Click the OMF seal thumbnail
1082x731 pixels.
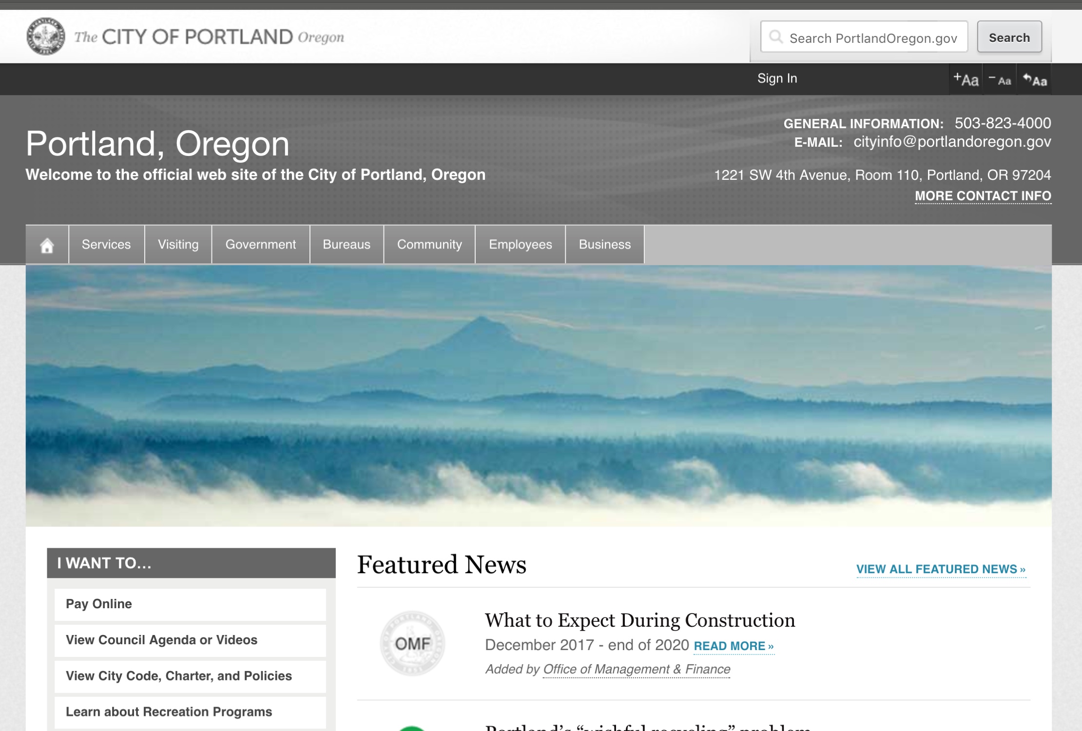coord(412,643)
